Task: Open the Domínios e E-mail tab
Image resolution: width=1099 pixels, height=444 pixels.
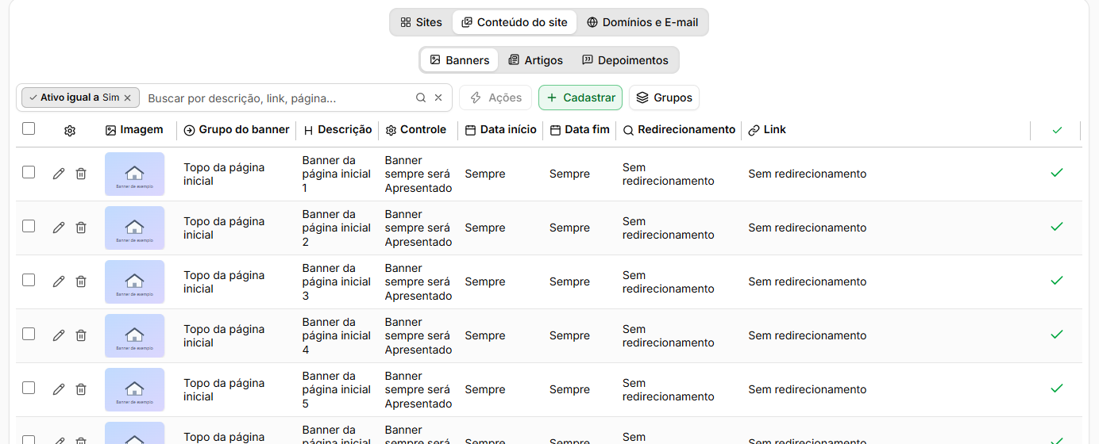Action: pyautogui.click(x=642, y=22)
